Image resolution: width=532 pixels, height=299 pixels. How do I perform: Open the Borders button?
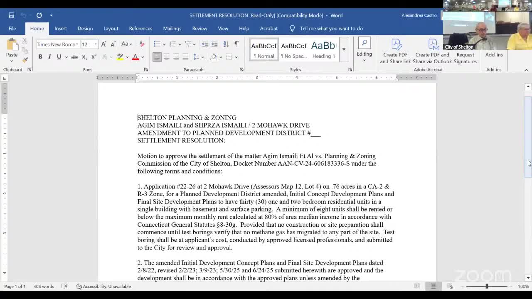point(229,57)
